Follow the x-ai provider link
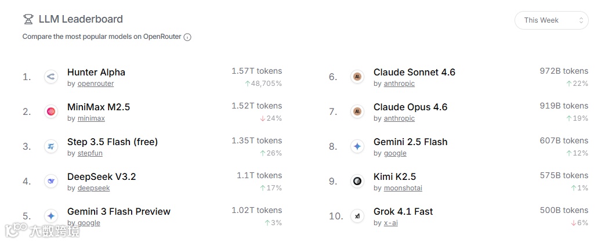The width and height of the screenshot is (612, 242). tap(391, 223)
